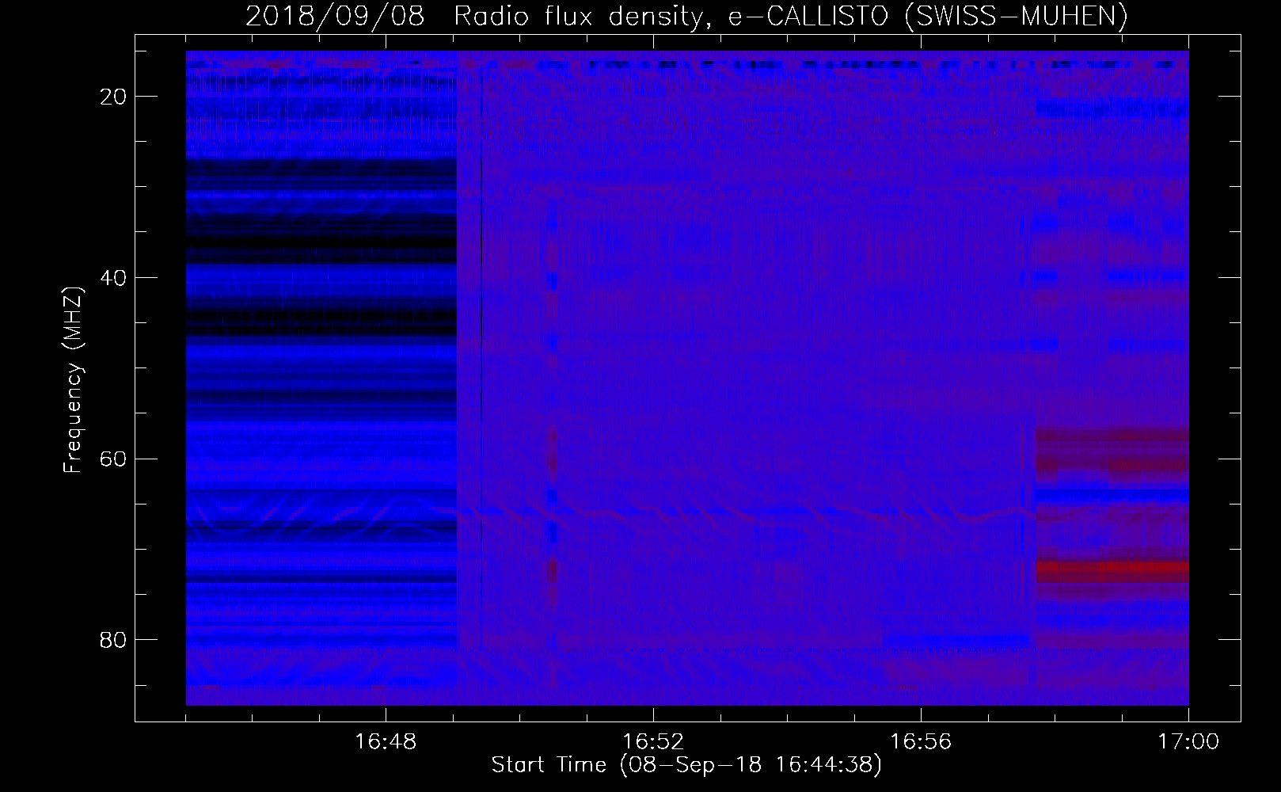Click the 20 MHz frequency tick label
This screenshot has width=1281, height=792.
[114, 97]
